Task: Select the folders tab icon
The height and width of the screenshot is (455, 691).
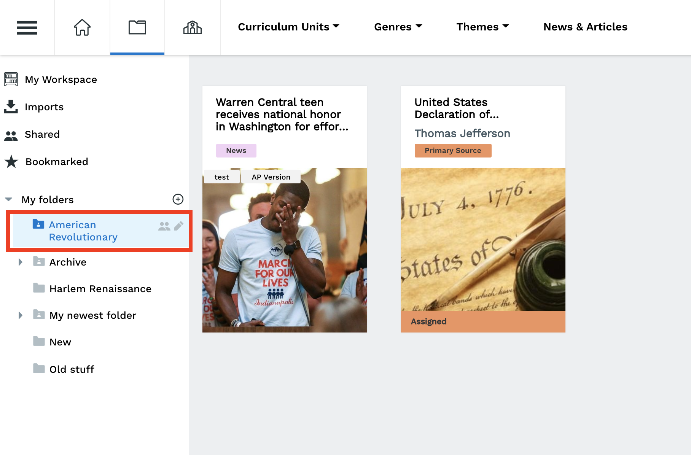Action: pos(137,27)
